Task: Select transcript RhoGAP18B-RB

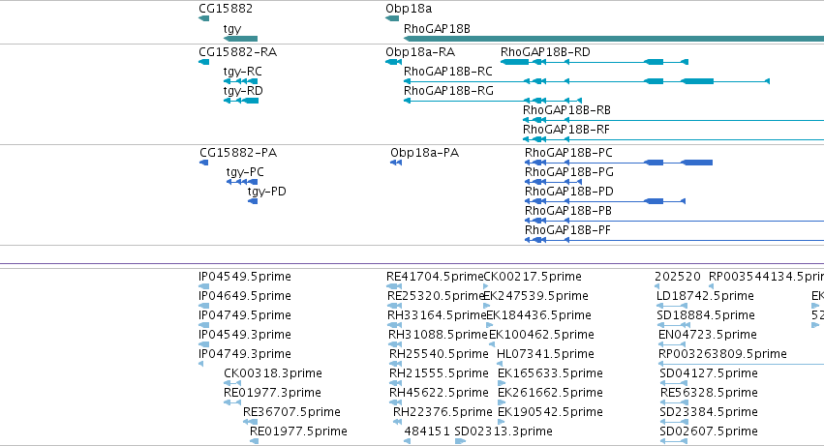Action: [566, 110]
